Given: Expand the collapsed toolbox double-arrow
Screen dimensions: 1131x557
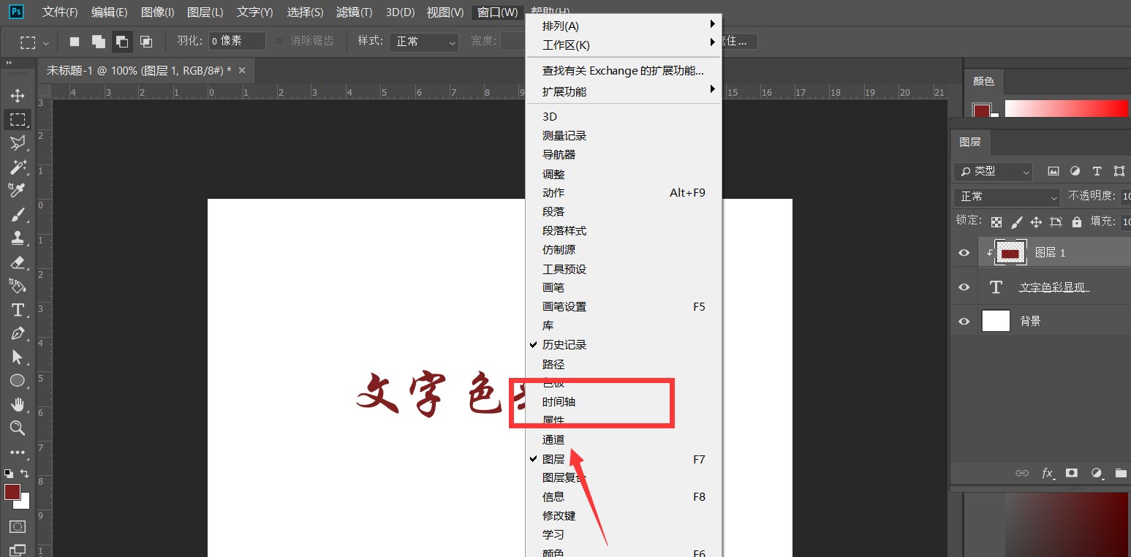Looking at the screenshot, I should pyautogui.click(x=10, y=63).
